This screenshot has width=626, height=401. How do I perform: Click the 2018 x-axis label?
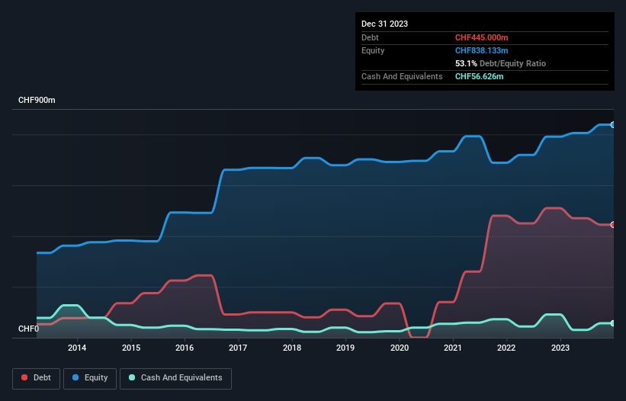pos(292,348)
